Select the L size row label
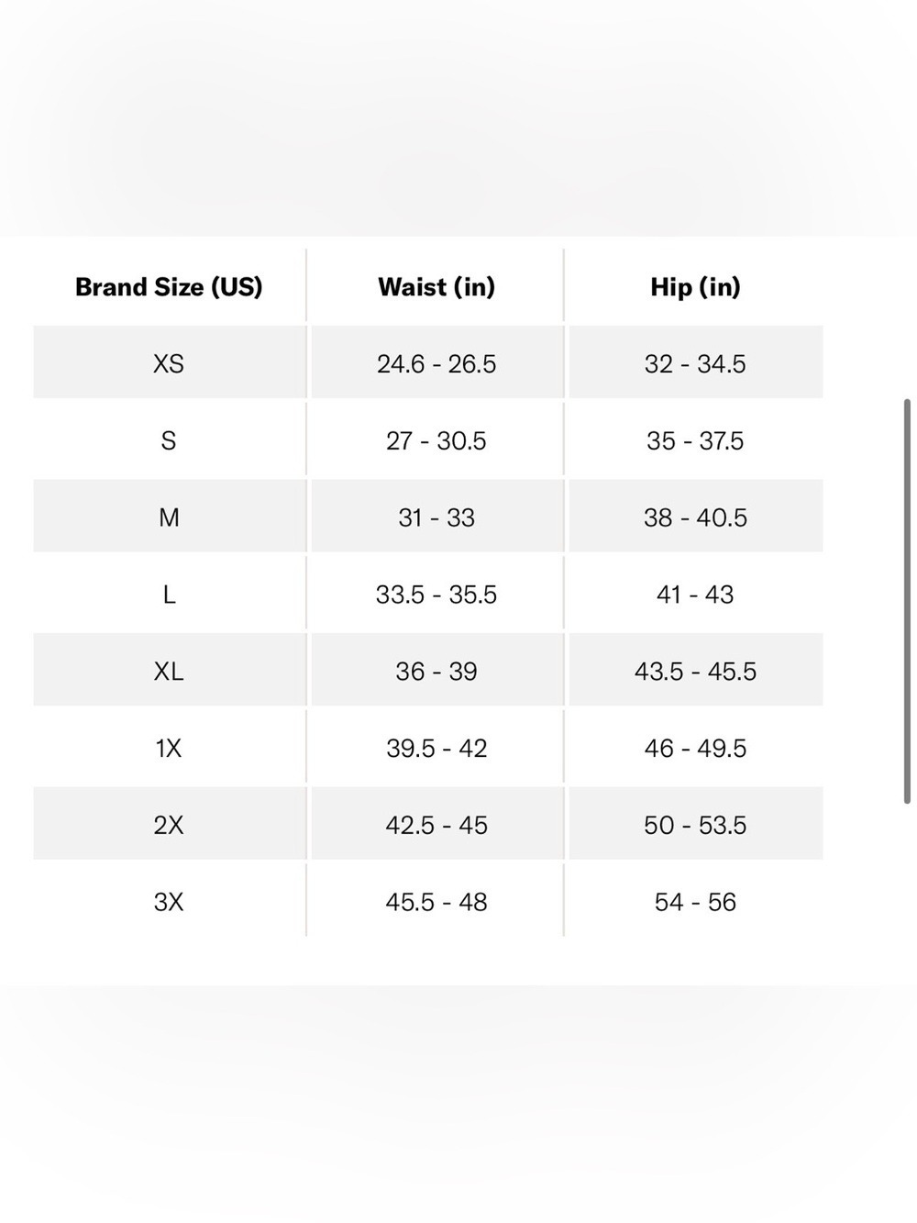This screenshot has width=917, height=1223. click(x=169, y=595)
